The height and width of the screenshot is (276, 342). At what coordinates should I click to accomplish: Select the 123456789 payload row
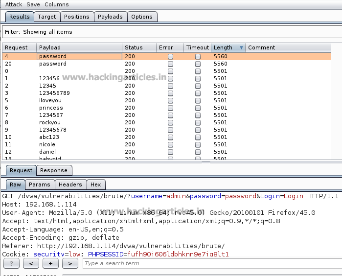pos(167,93)
